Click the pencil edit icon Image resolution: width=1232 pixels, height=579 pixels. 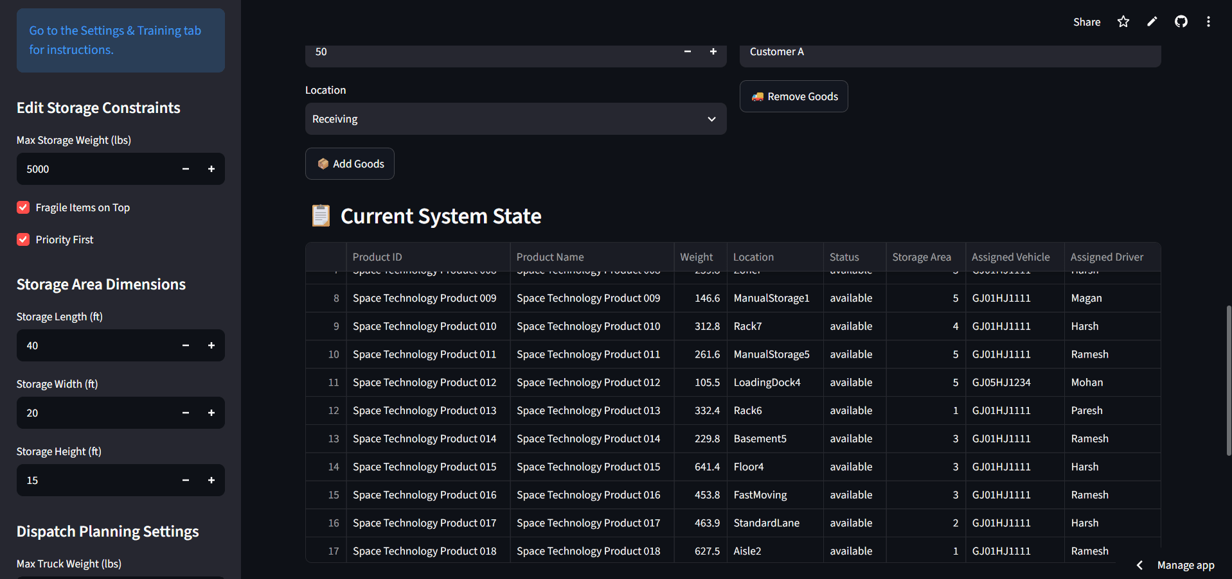[x=1152, y=22]
